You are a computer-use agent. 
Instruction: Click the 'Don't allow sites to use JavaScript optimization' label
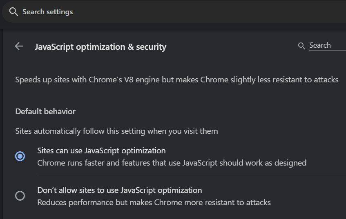click(119, 190)
